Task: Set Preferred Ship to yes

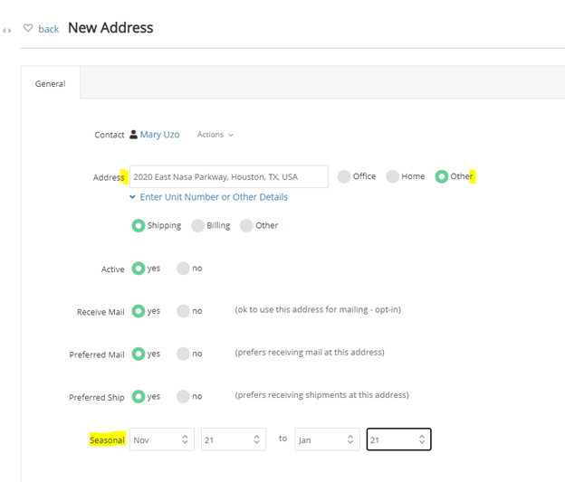Action: coord(139,396)
